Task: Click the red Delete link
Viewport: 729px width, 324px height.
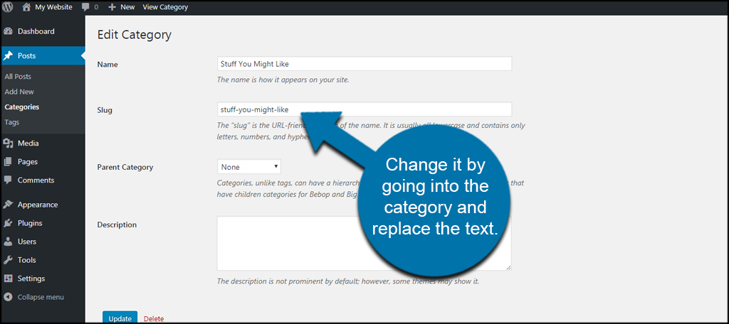Action: pyautogui.click(x=154, y=319)
